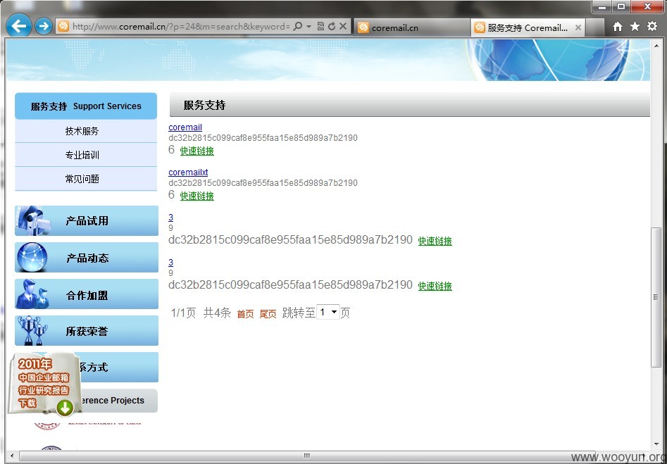Click the Coremail favicon in the address bar
Image resolution: width=667 pixels, height=464 pixels.
pyautogui.click(x=63, y=26)
